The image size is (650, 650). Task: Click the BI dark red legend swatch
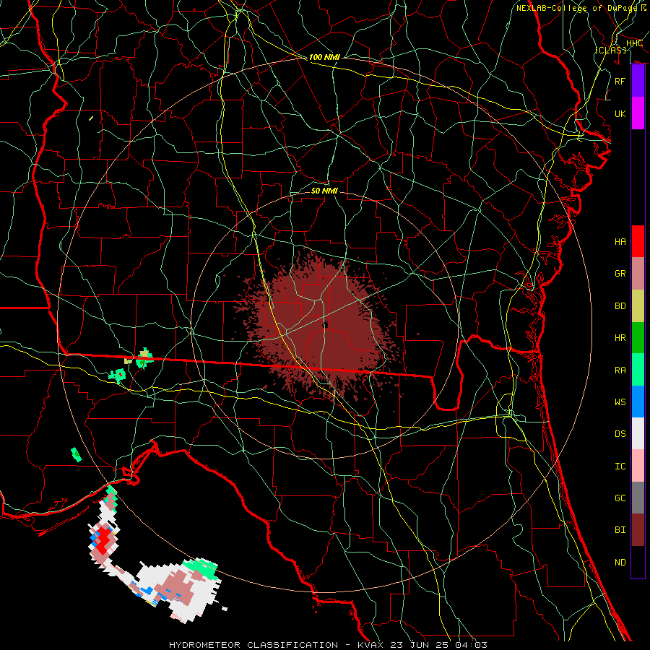[638, 530]
